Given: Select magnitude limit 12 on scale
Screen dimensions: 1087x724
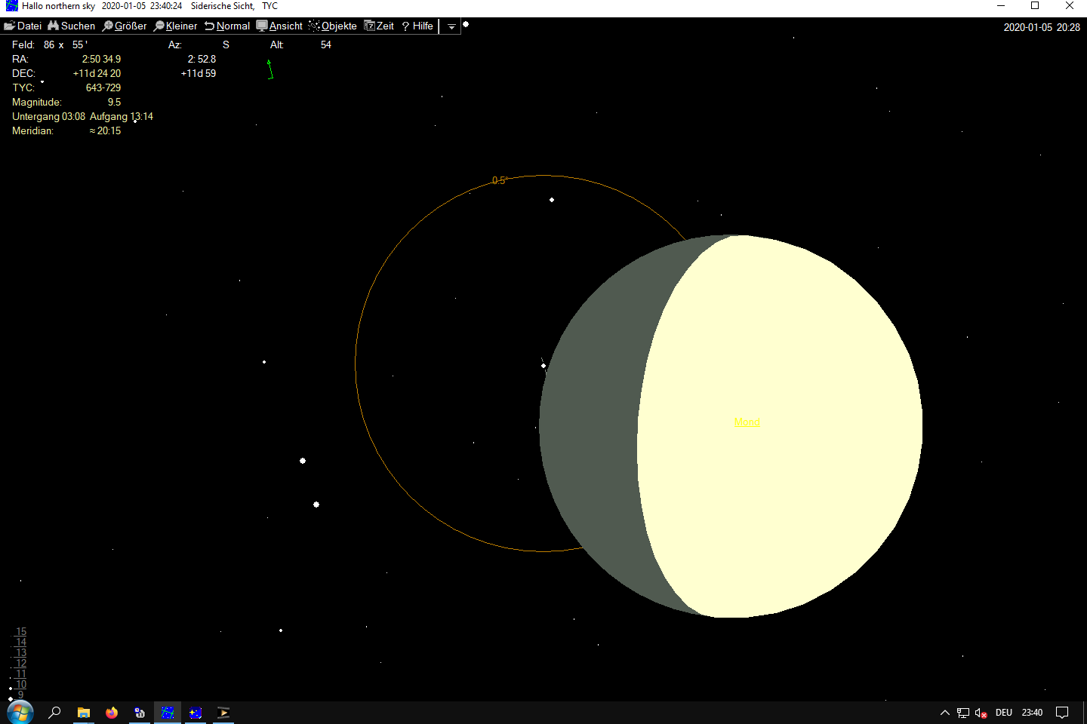Looking at the screenshot, I should pyautogui.click(x=20, y=664).
